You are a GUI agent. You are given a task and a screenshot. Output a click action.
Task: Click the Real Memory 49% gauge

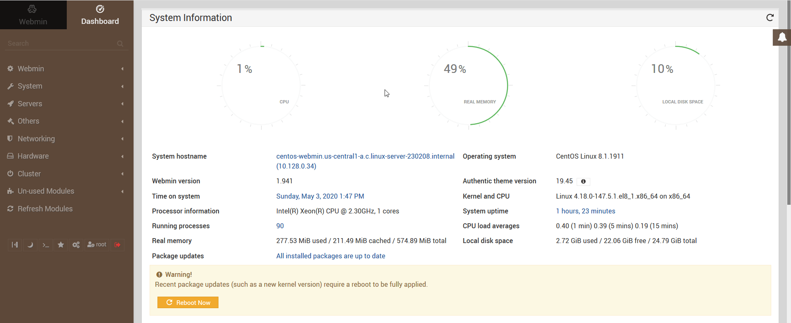click(469, 85)
